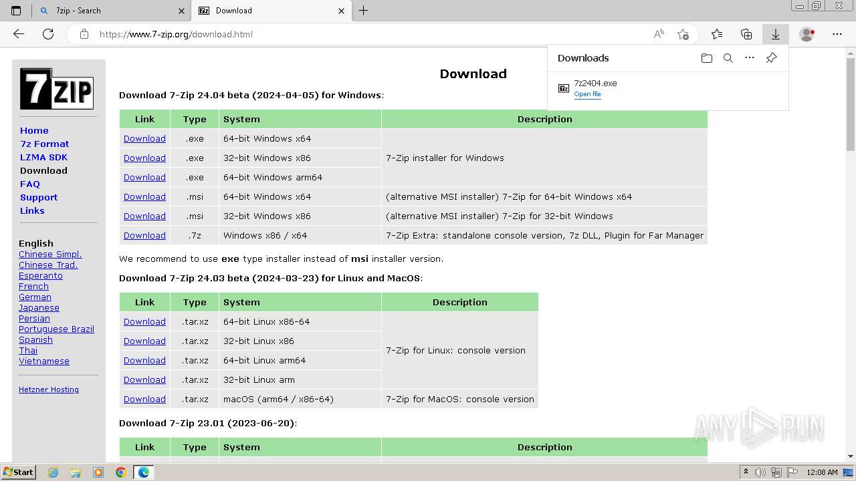Switch language to Chinese Simpl.
The height and width of the screenshot is (481, 856).
pos(50,254)
